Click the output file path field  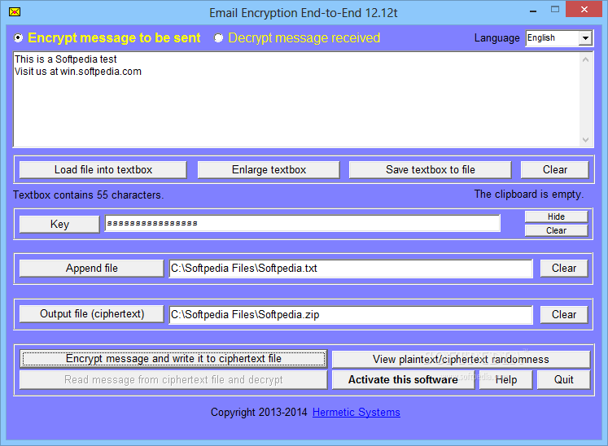pos(351,314)
